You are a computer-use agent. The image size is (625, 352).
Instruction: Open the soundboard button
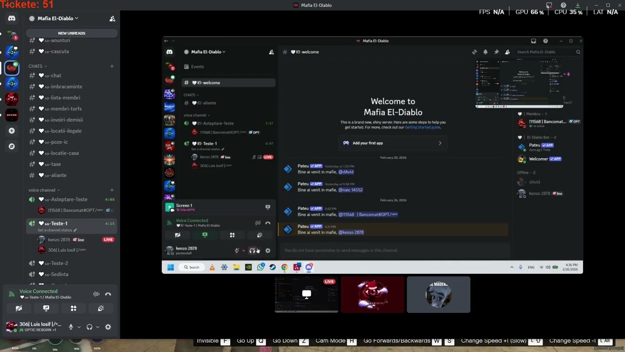pyautogui.click(x=101, y=308)
